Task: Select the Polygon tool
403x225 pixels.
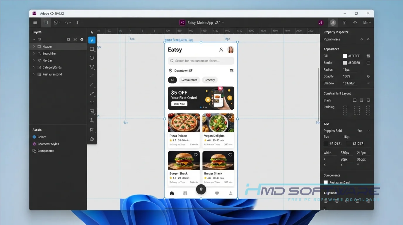Action: [92, 67]
